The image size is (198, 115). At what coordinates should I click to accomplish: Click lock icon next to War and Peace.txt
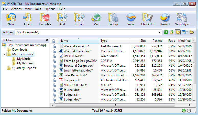[54, 46]
